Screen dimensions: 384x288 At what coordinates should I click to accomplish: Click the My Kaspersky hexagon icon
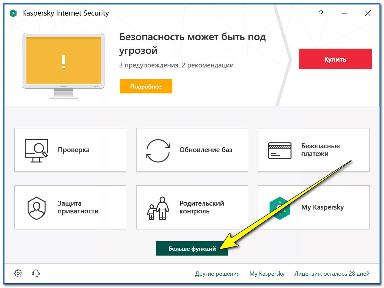(x=280, y=208)
